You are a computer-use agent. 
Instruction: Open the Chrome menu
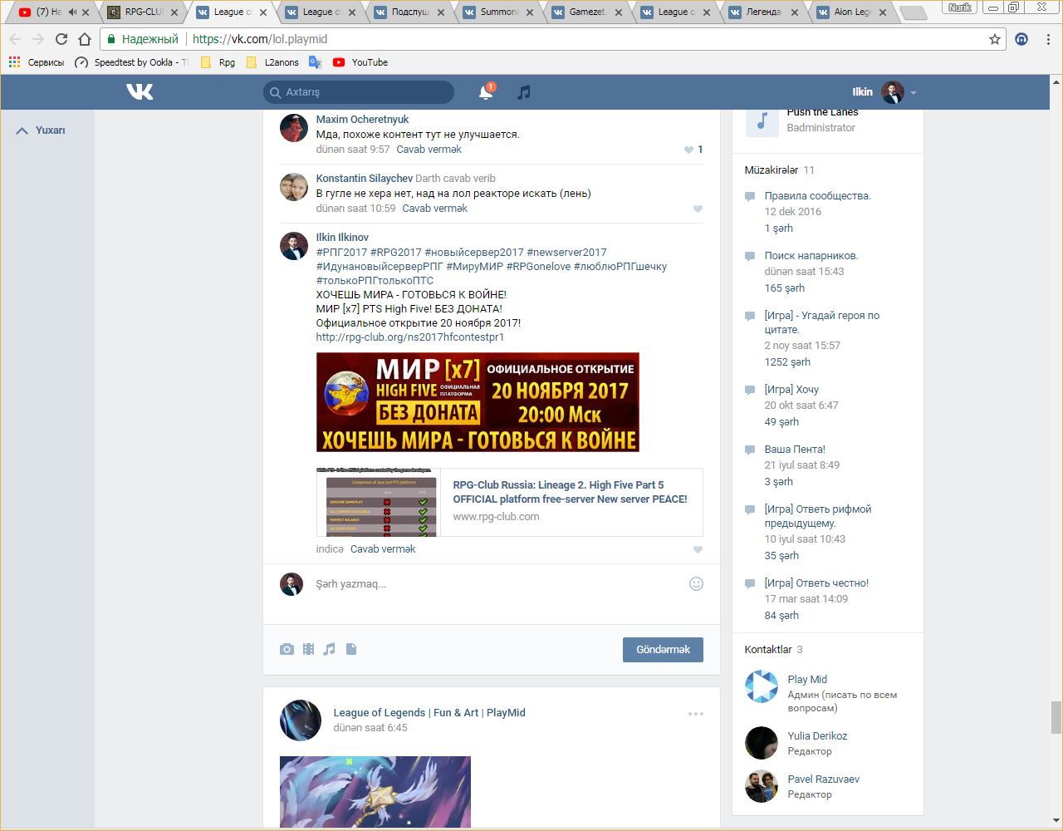click(1048, 39)
